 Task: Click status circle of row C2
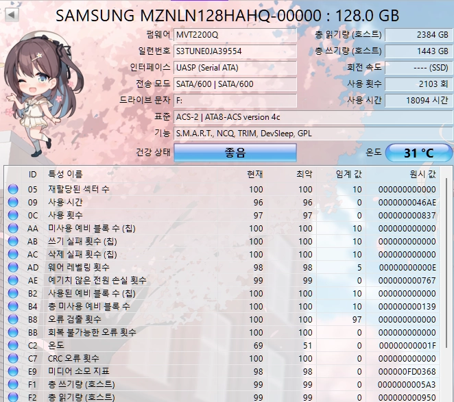pyautogui.click(x=13, y=345)
